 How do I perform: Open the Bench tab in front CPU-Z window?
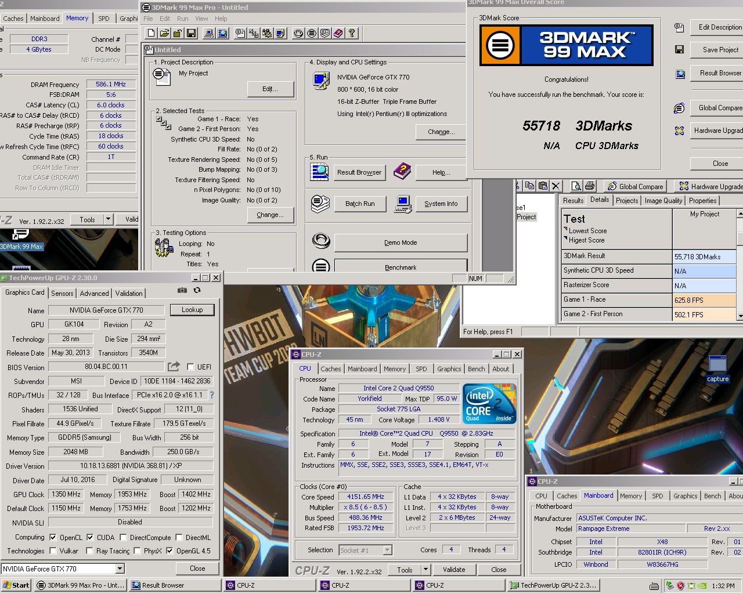(476, 368)
